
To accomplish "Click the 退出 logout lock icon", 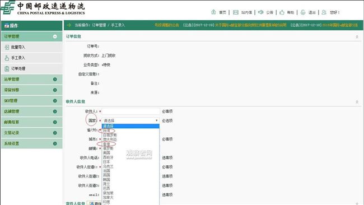I will click(303, 12).
